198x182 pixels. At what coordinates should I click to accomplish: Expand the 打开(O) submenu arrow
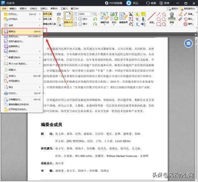coord(40,14)
